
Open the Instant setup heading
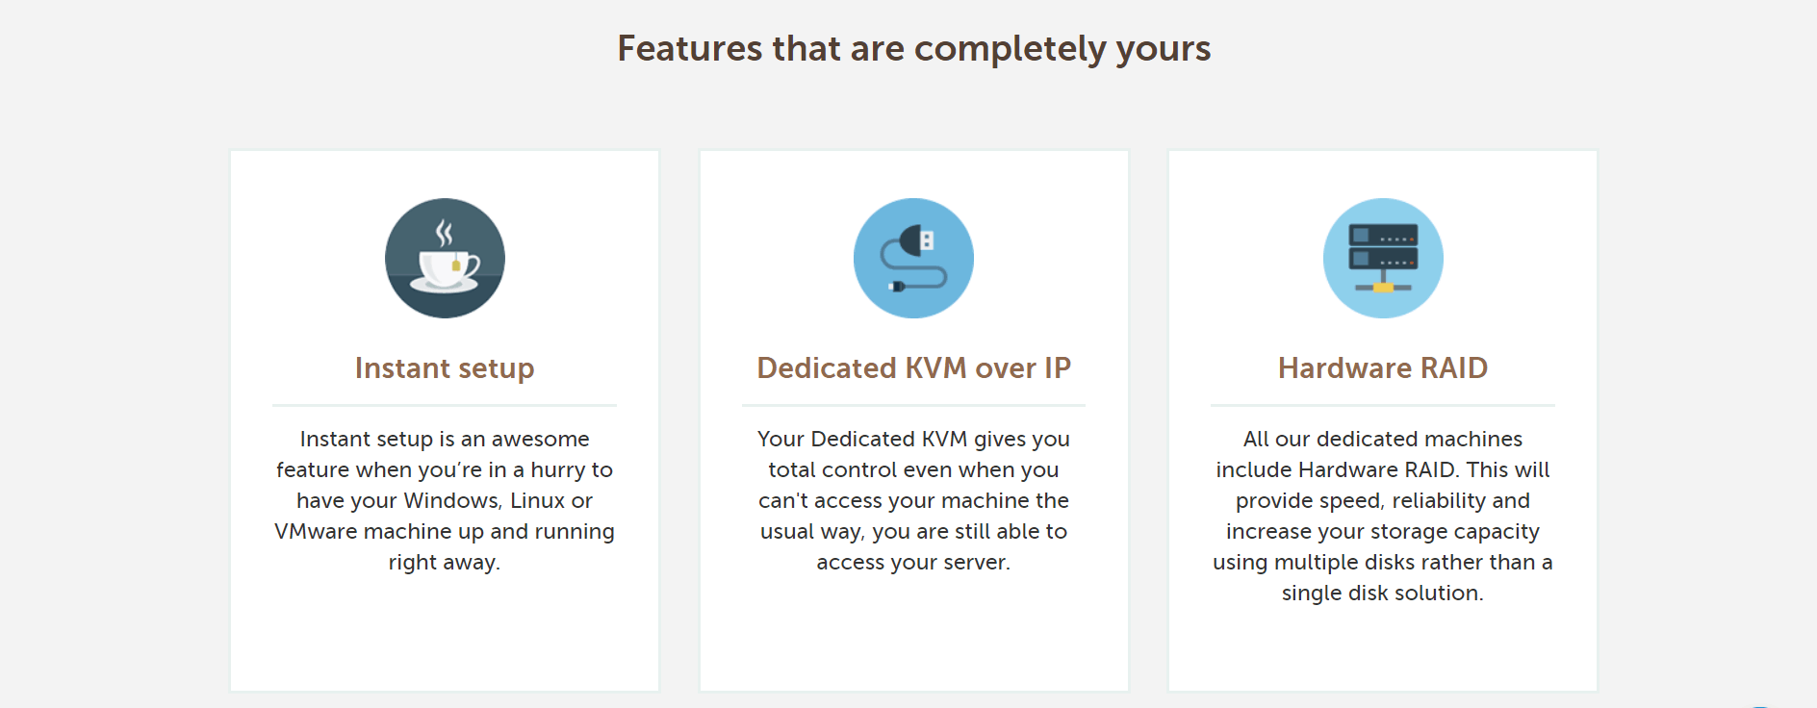pos(445,367)
